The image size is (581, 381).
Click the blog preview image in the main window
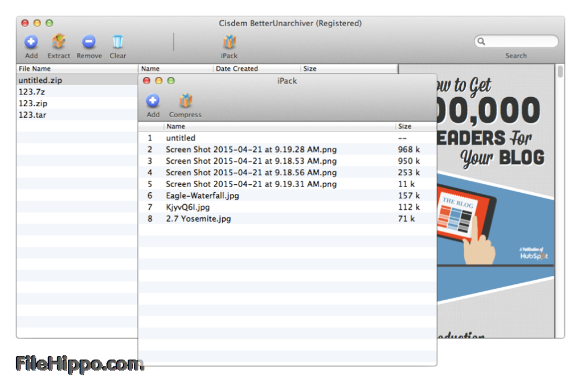click(496, 201)
